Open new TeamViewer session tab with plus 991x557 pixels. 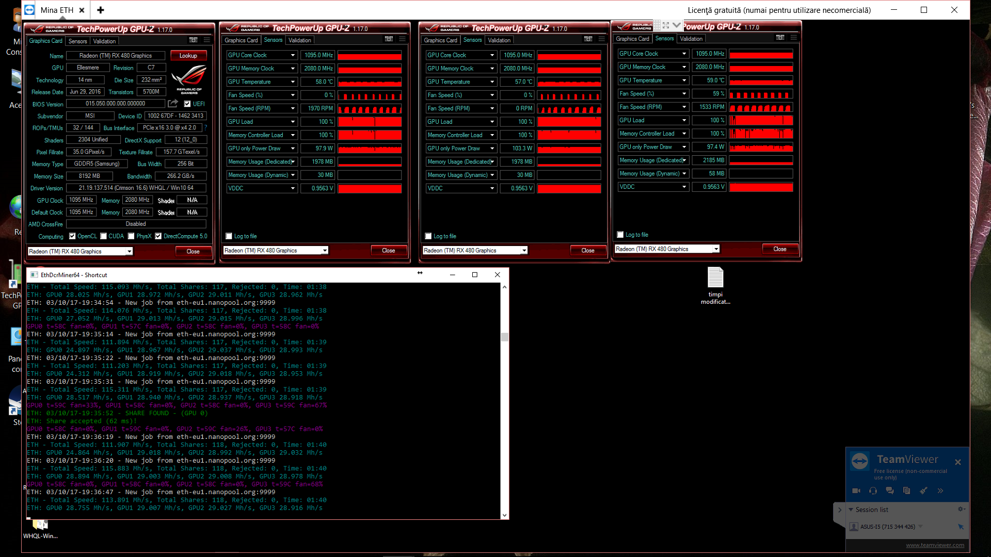[101, 10]
